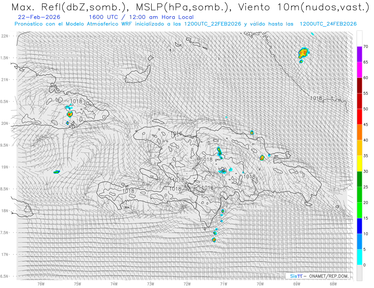The height and width of the screenshot is (288, 374).
Task: Click the '68W' longitude label
Action: (333, 284)
